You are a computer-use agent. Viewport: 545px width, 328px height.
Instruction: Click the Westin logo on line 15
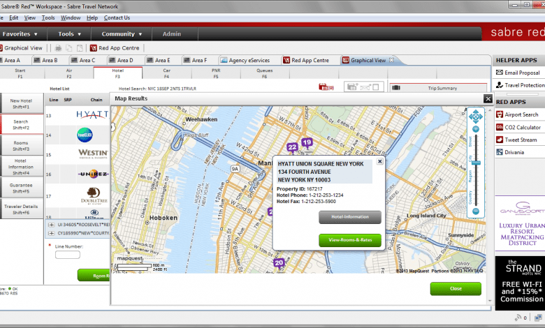coord(93,154)
